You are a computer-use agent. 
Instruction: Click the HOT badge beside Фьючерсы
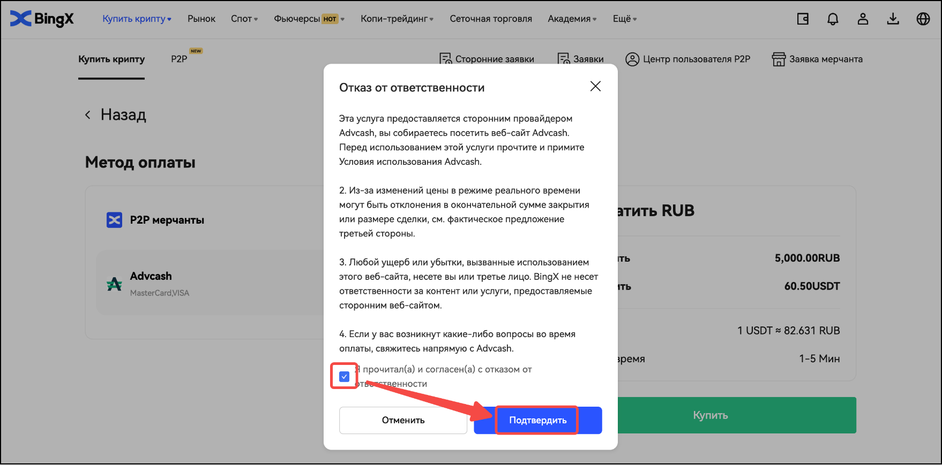point(330,19)
